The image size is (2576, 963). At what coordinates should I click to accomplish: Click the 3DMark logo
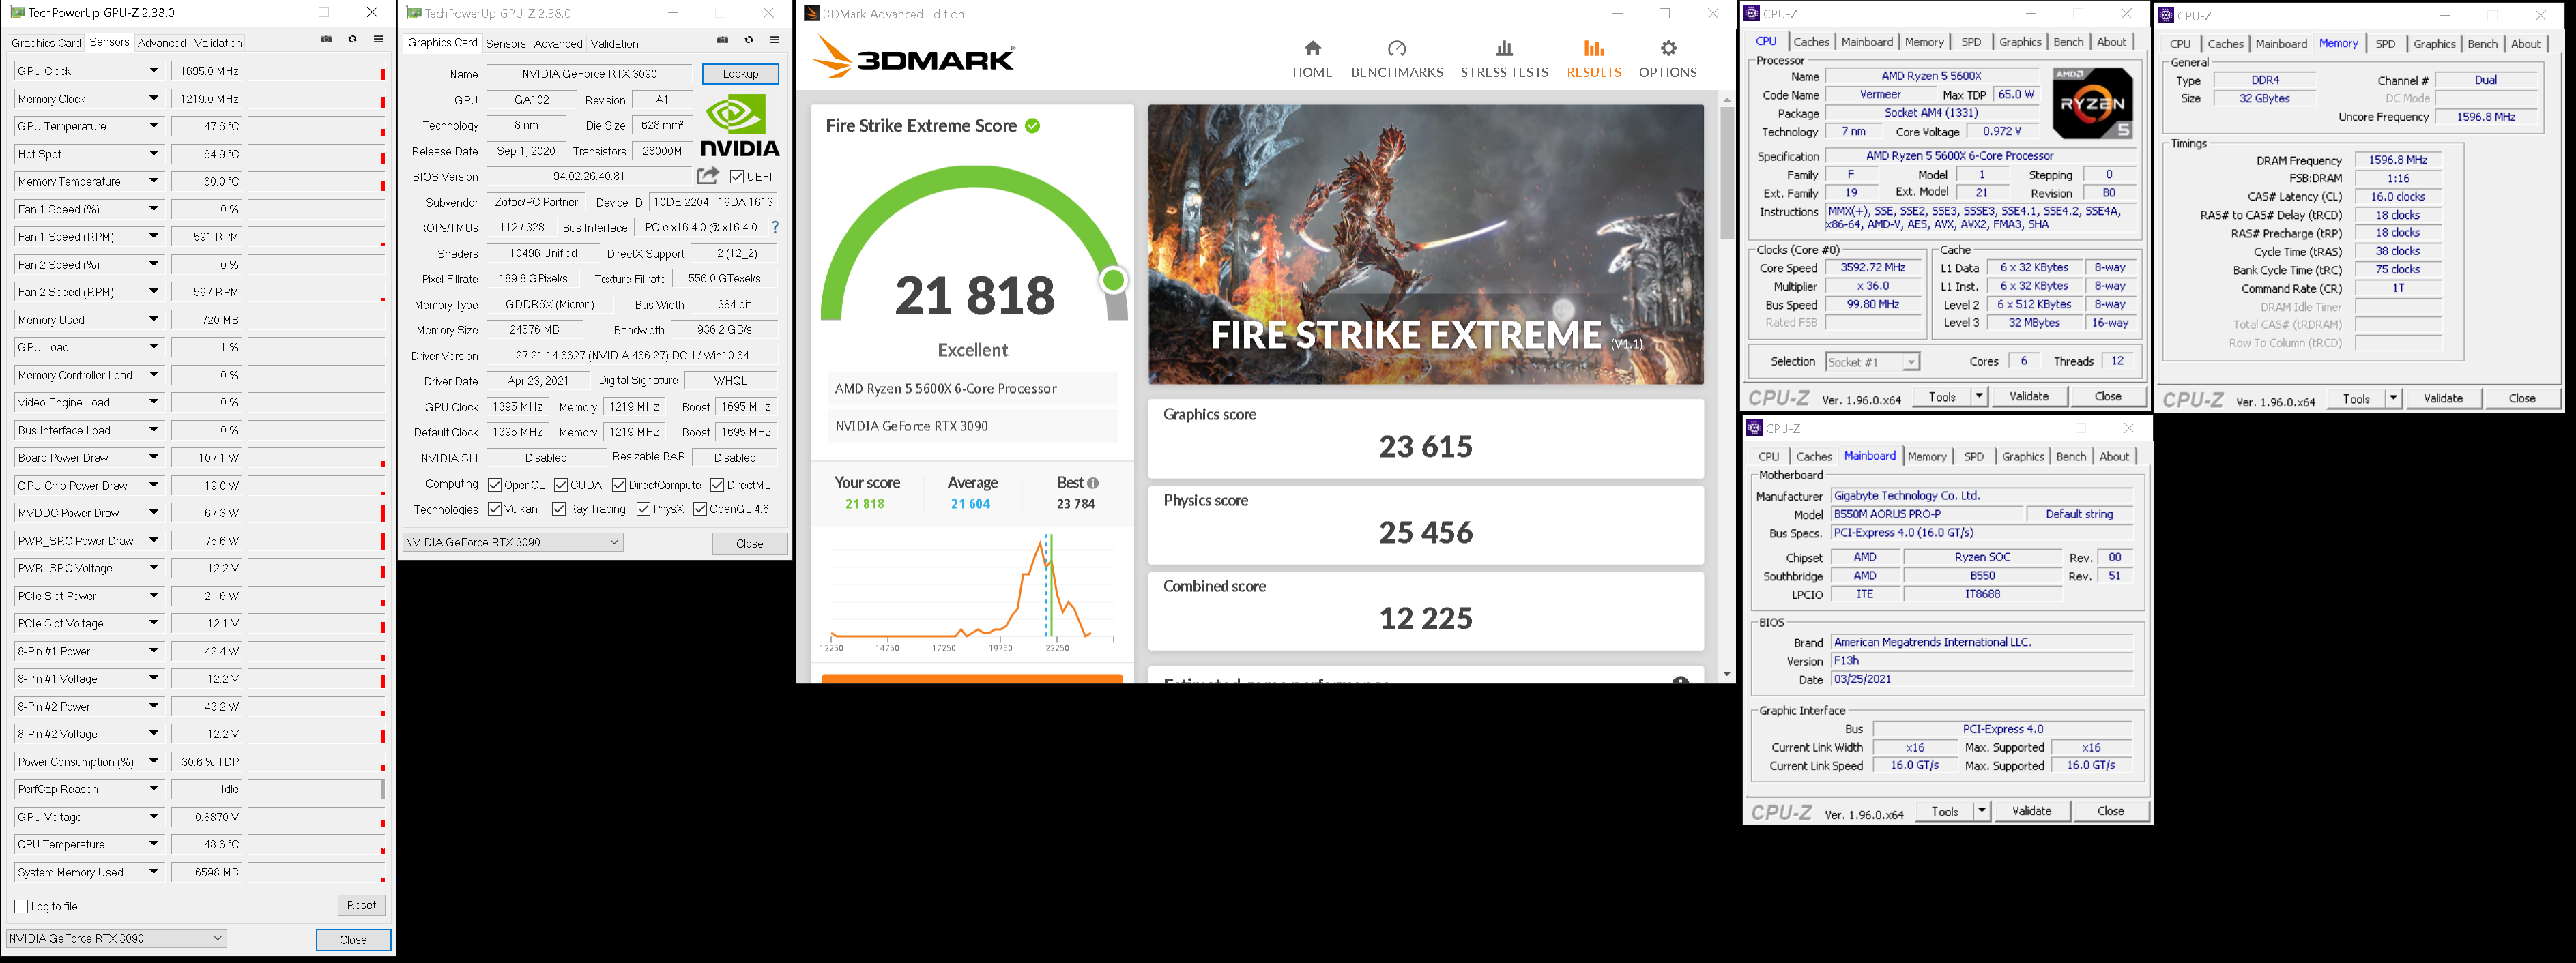click(914, 57)
